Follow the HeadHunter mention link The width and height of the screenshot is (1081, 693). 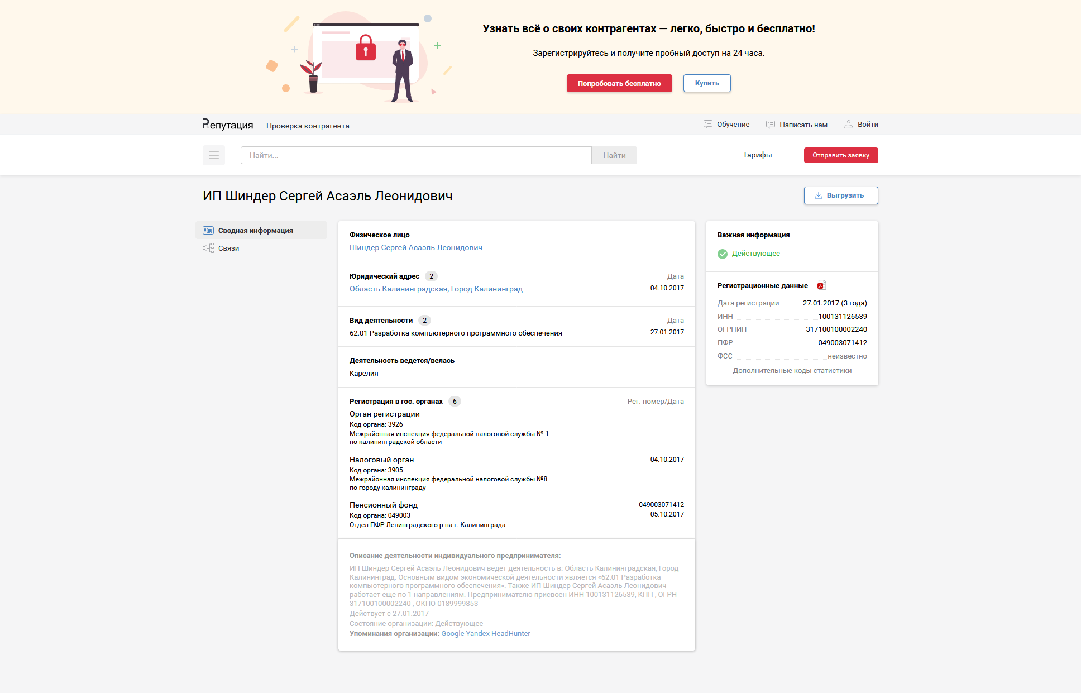click(510, 633)
